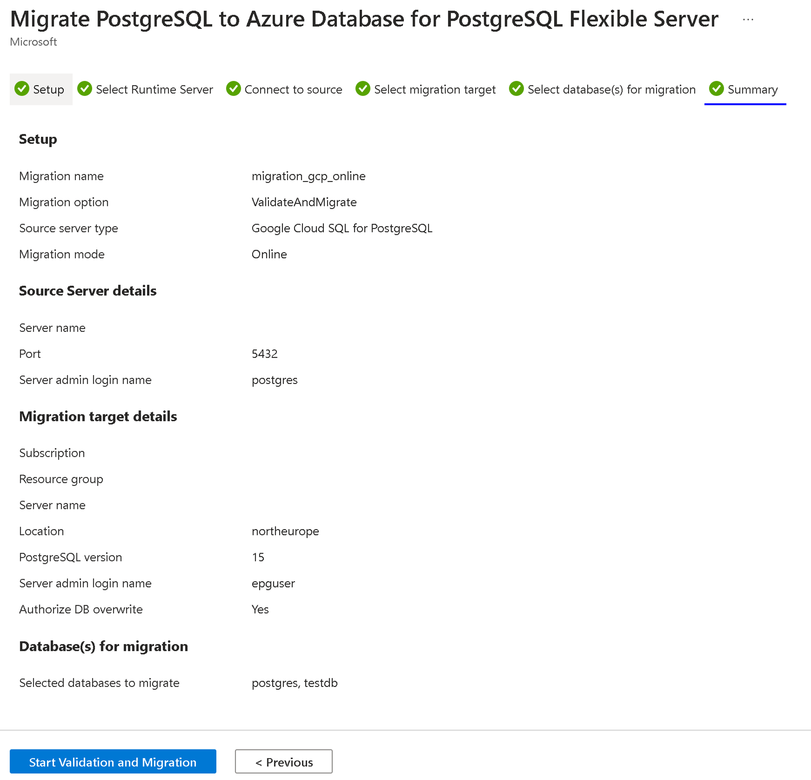Click the Server admin login name field
The width and height of the screenshot is (811, 780).
(x=85, y=380)
